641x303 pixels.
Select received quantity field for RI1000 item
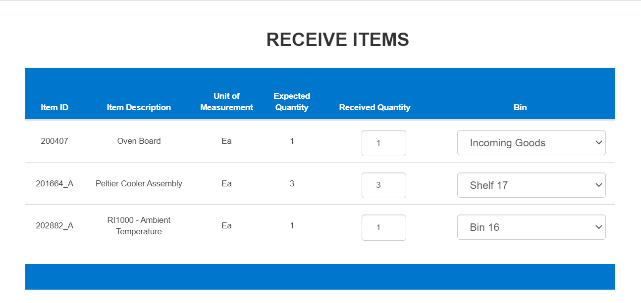coord(384,227)
